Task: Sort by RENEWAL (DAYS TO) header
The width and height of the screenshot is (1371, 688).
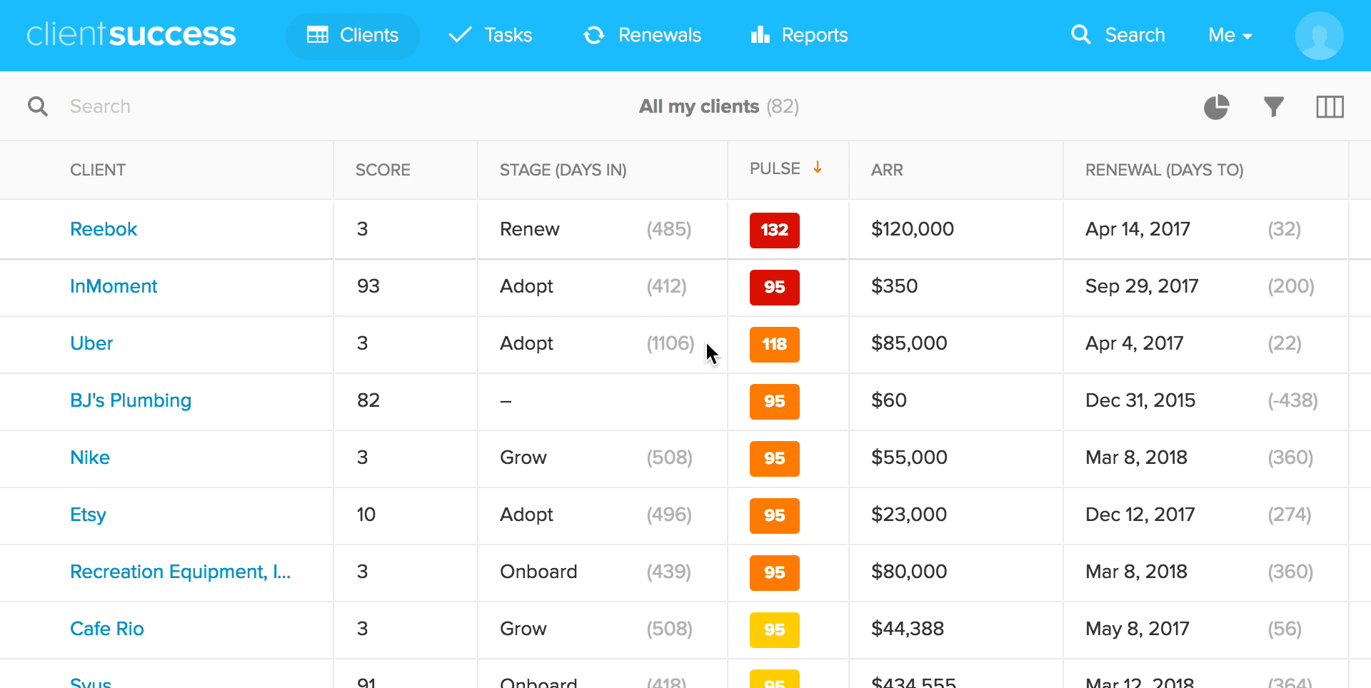Action: [1165, 170]
